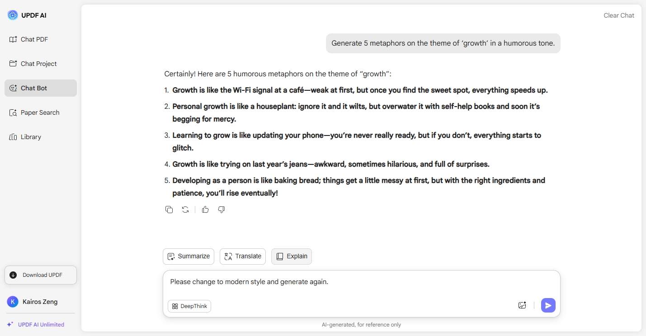Screen dimensions: 646x336
Task: Regenerate the response using refresh icon
Action: pyautogui.click(x=185, y=210)
